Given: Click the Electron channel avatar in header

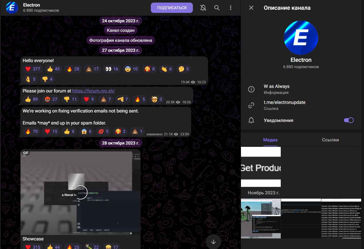Looking at the screenshot, I should click(12, 8).
